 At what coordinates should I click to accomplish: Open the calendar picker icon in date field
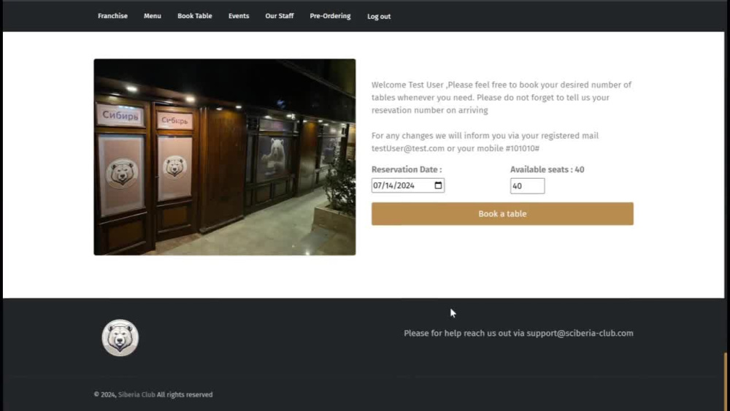pos(438,185)
